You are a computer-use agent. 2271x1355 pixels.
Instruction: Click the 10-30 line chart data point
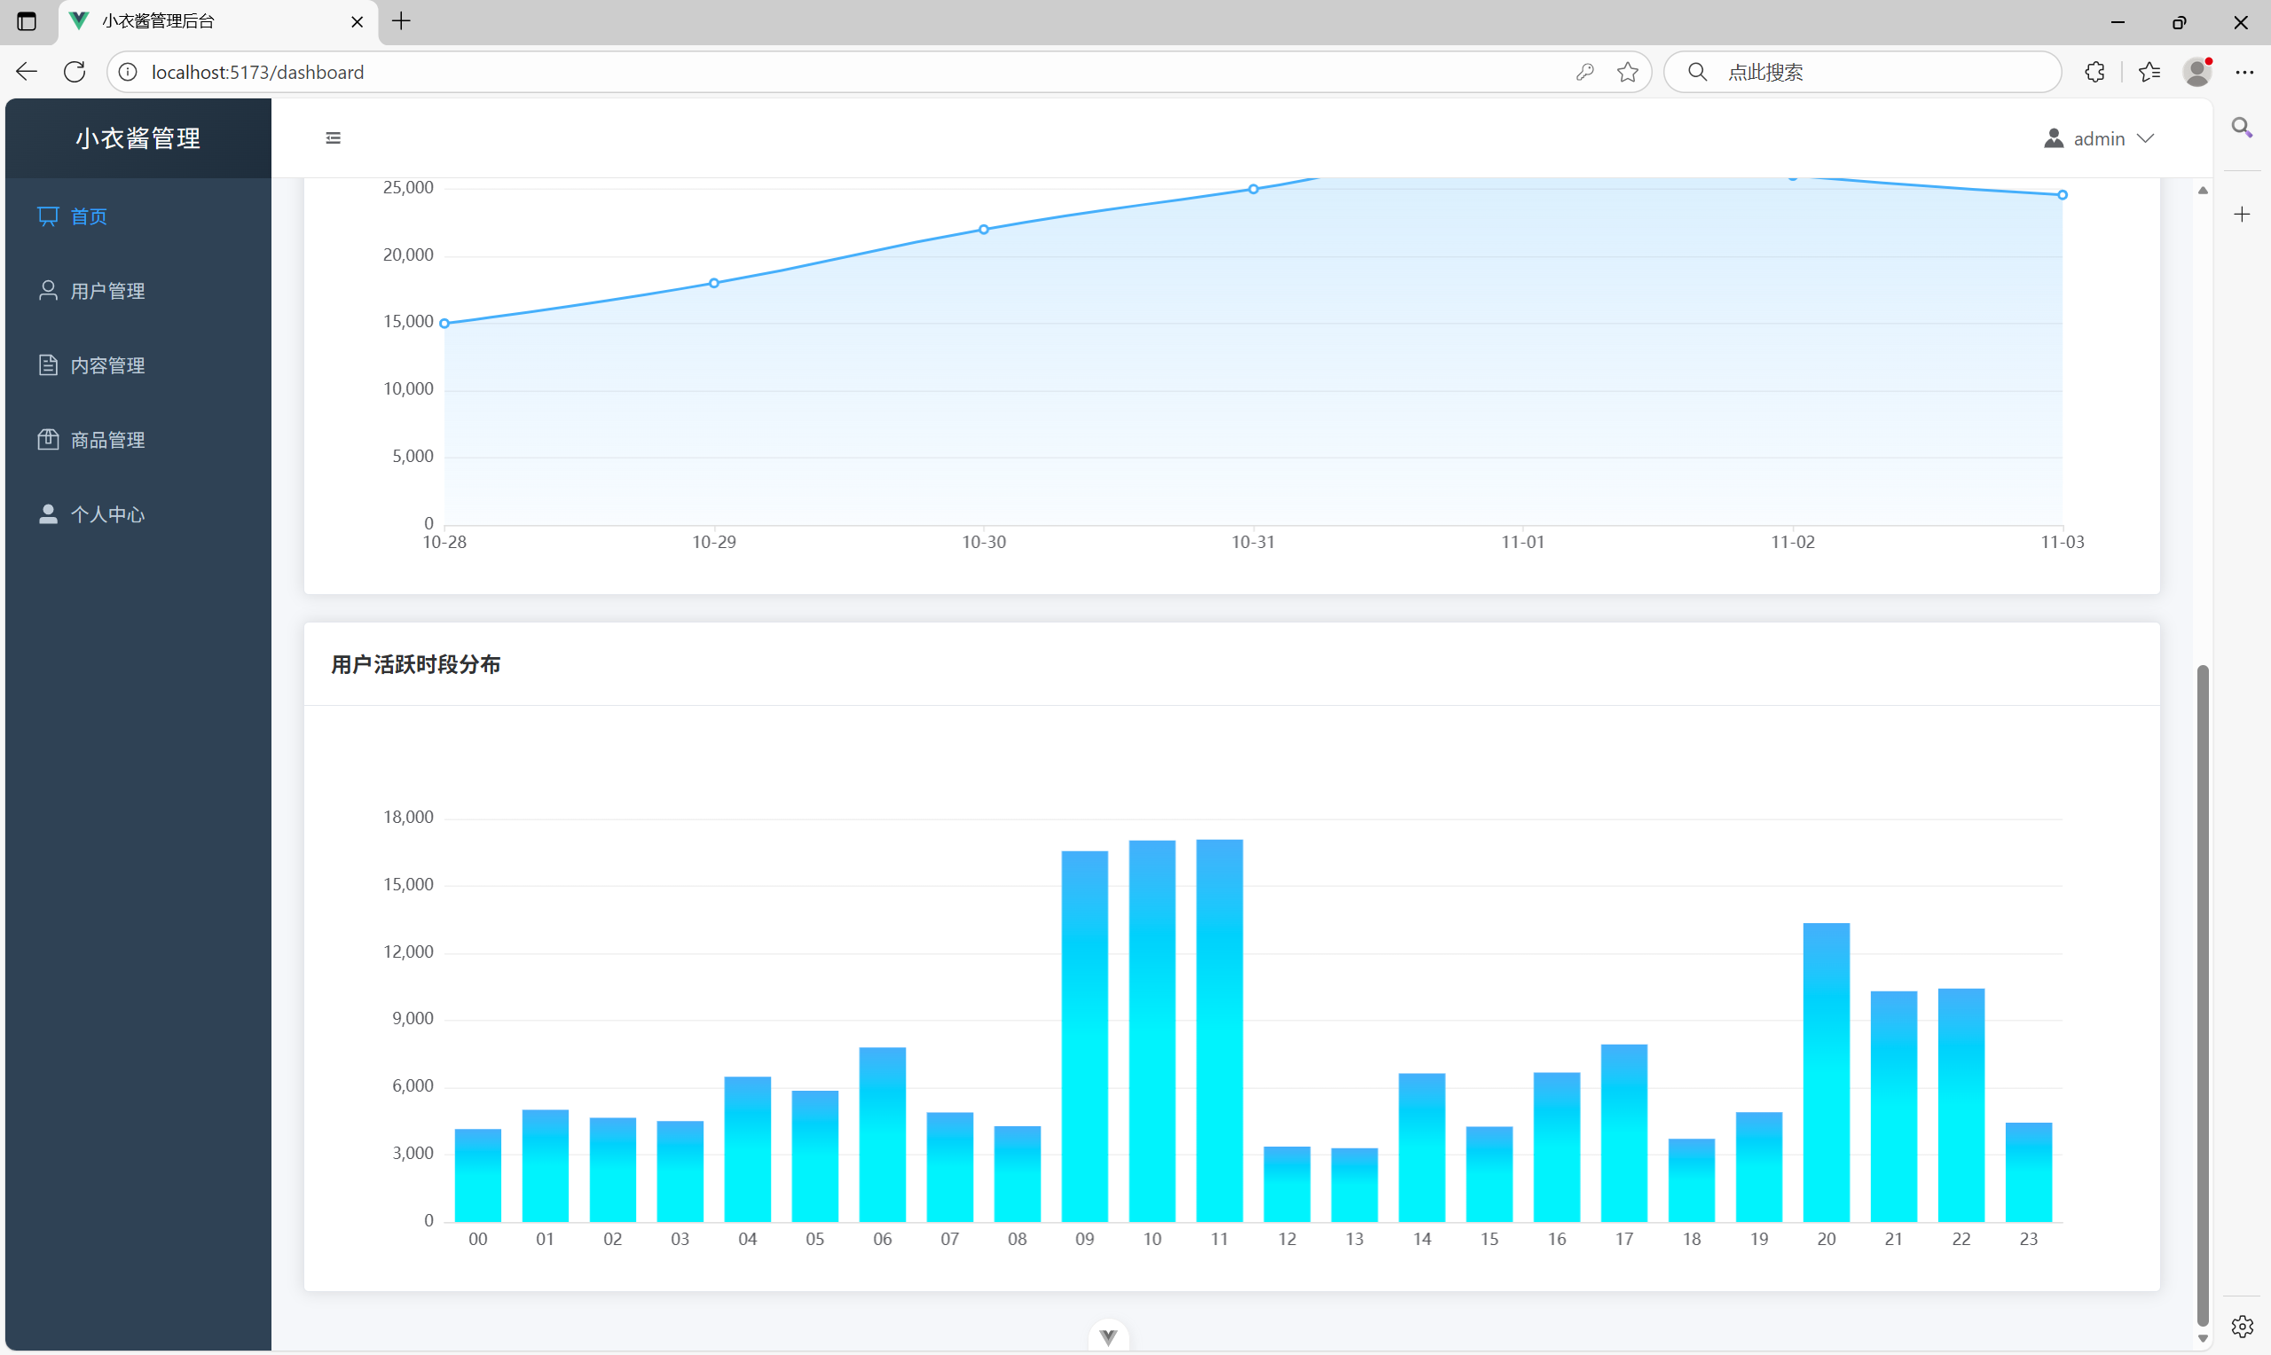984,229
